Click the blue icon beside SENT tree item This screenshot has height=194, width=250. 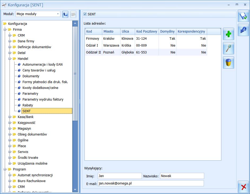pyautogui.click(x=19, y=111)
